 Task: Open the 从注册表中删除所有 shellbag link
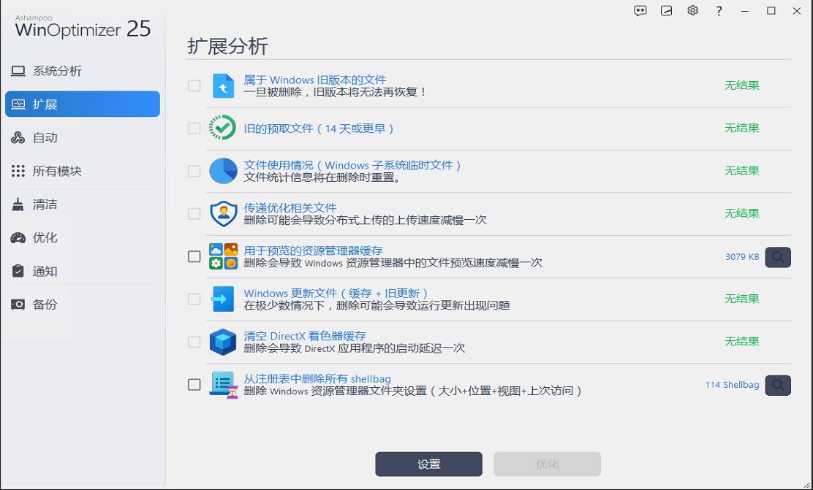pyautogui.click(x=317, y=378)
